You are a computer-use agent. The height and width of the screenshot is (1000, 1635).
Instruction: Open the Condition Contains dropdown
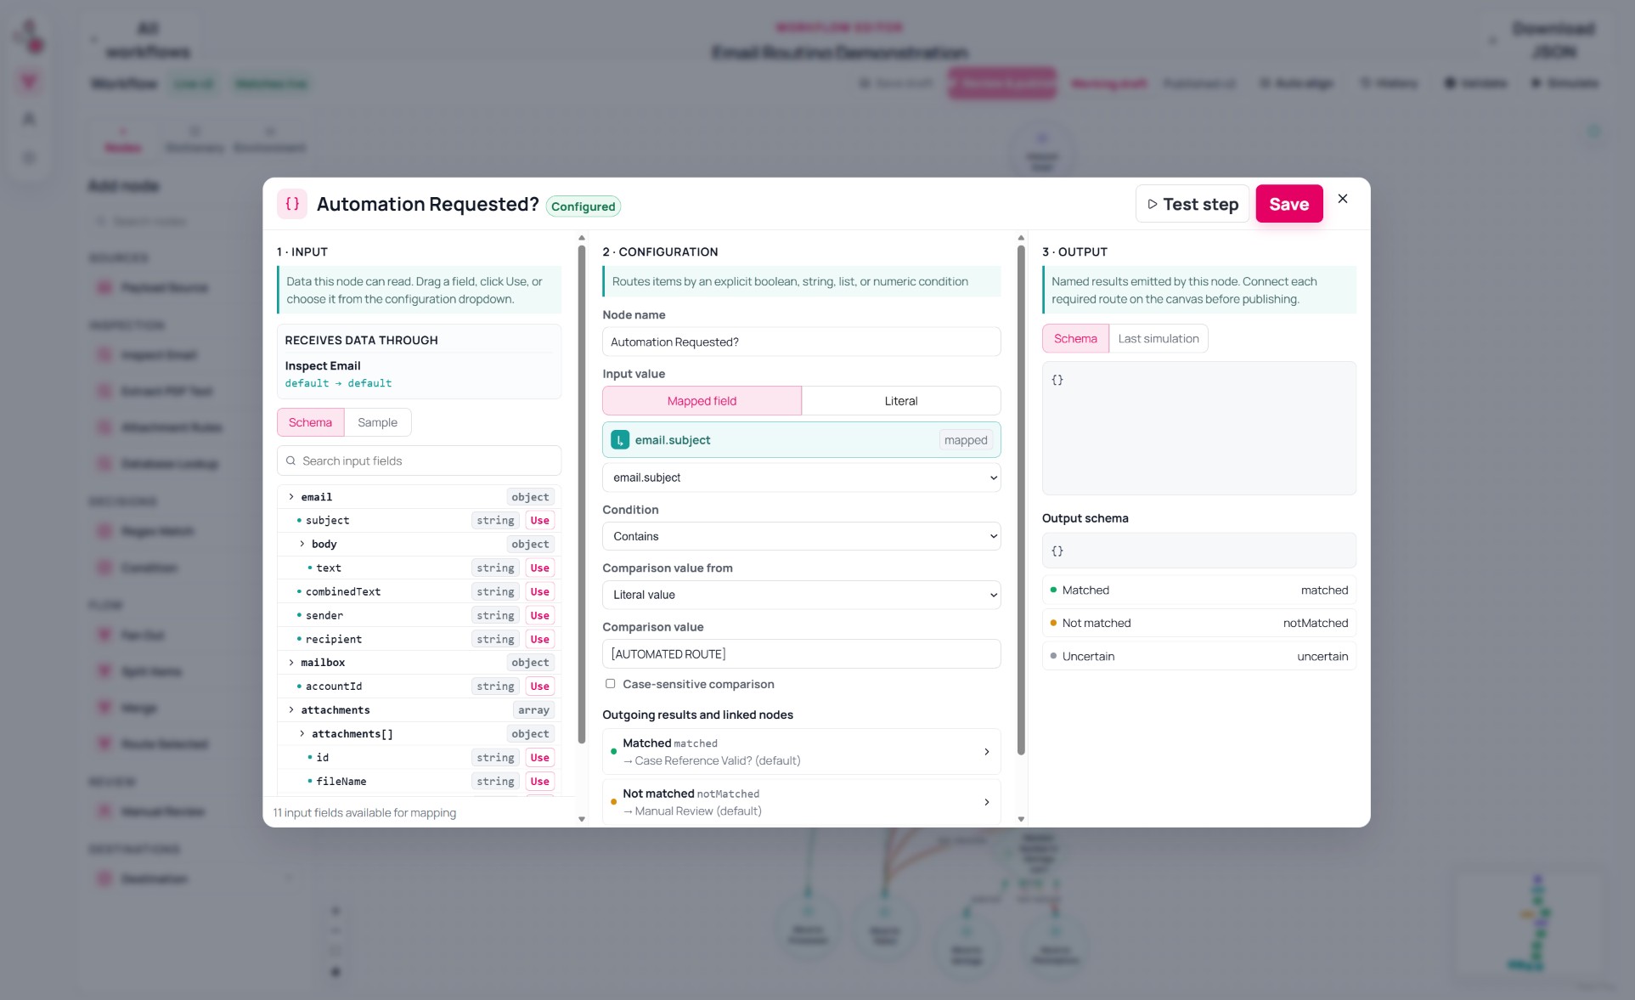point(801,536)
